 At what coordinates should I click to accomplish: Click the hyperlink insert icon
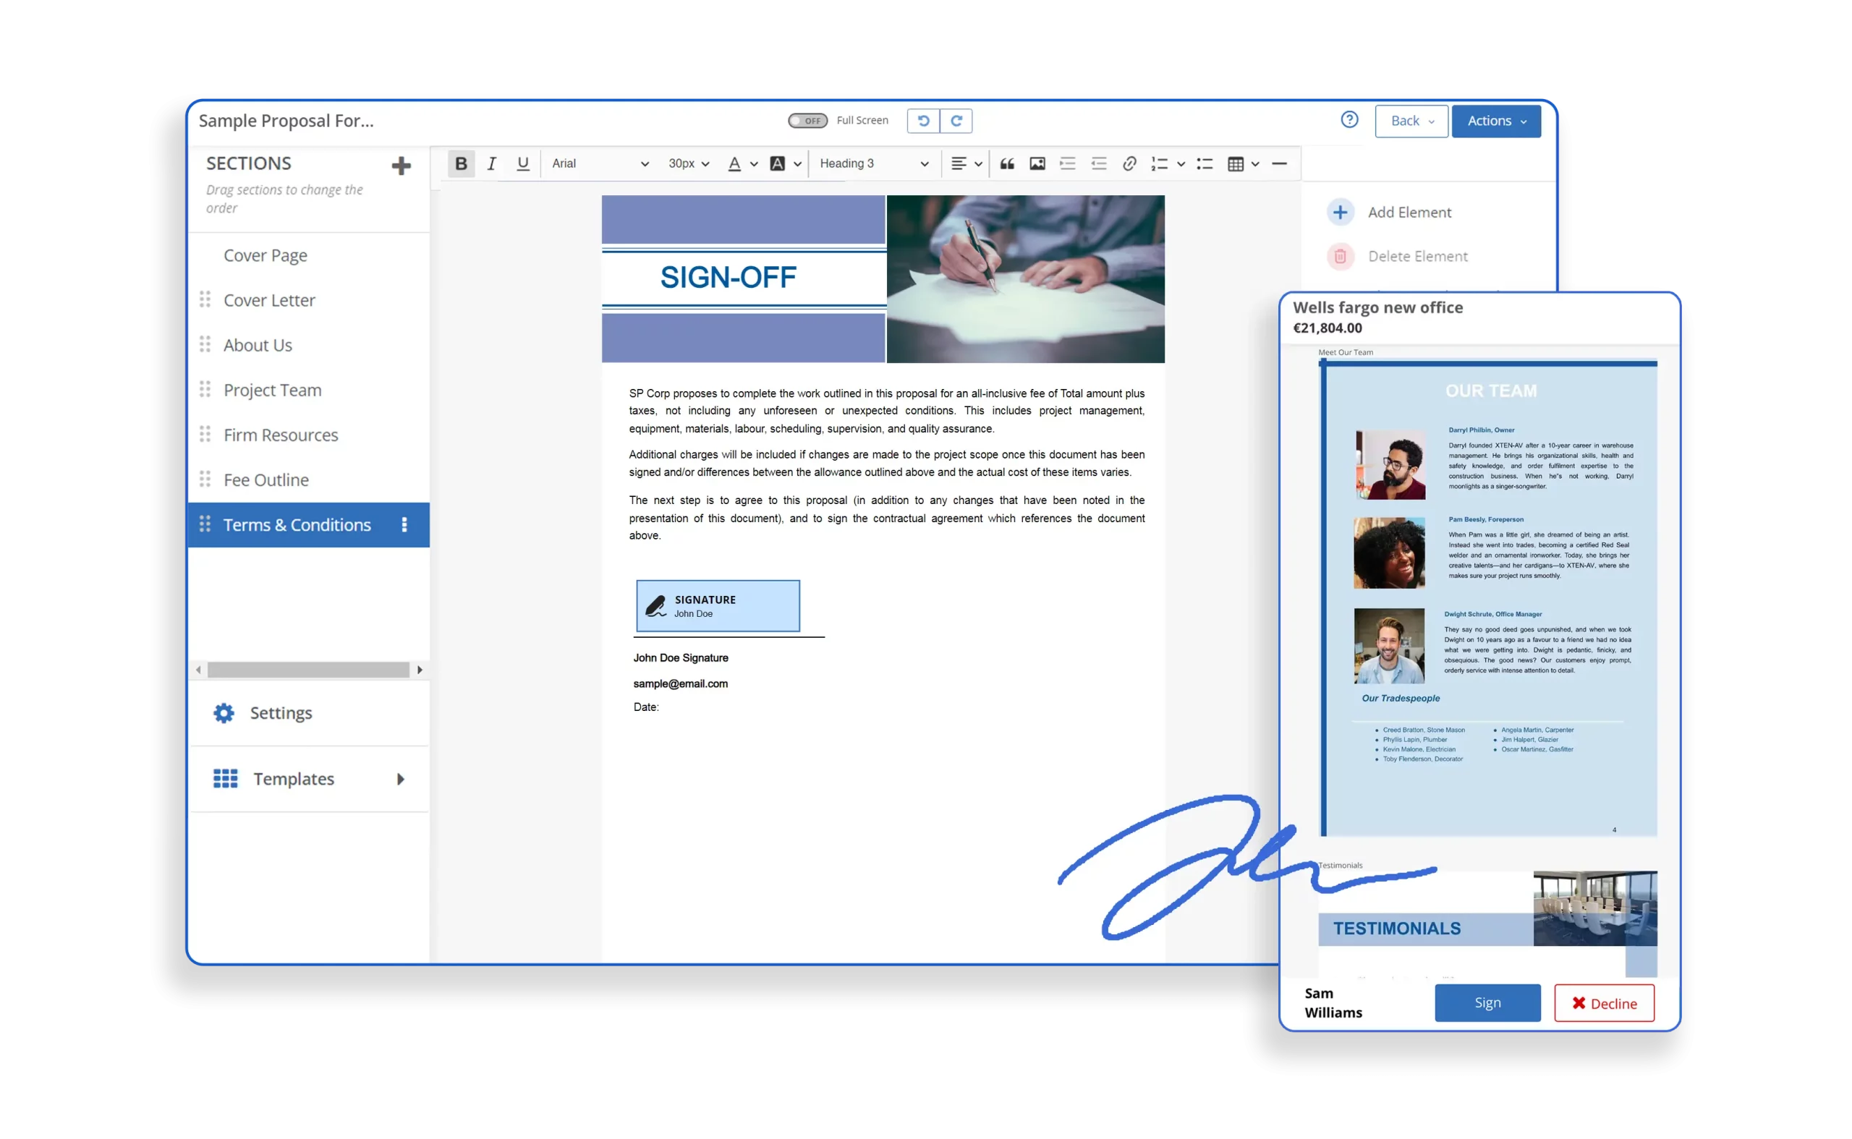1130,163
